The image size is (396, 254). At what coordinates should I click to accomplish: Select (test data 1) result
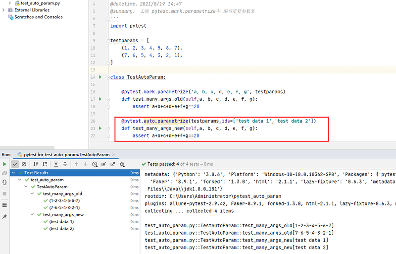[x=61, y=221]
